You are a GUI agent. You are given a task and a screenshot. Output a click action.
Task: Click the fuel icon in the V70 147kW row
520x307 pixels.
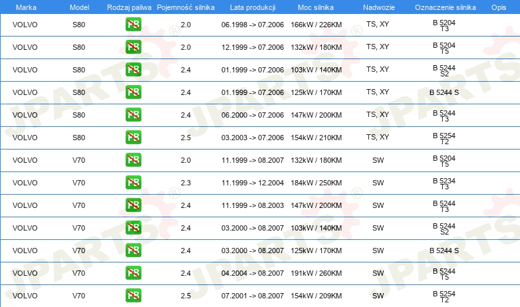point(133,205)
